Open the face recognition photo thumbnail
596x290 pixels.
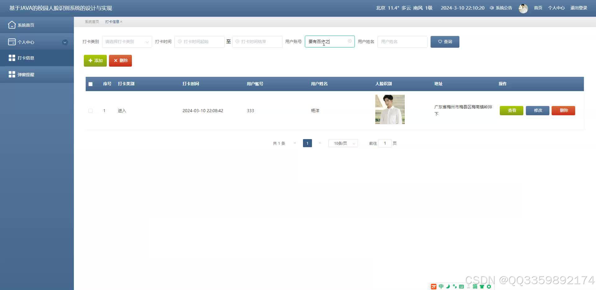[x=390, y=109]
